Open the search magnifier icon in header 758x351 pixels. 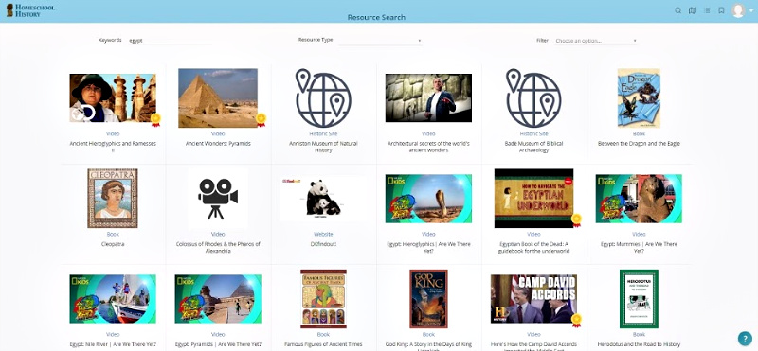click(677, 10)
